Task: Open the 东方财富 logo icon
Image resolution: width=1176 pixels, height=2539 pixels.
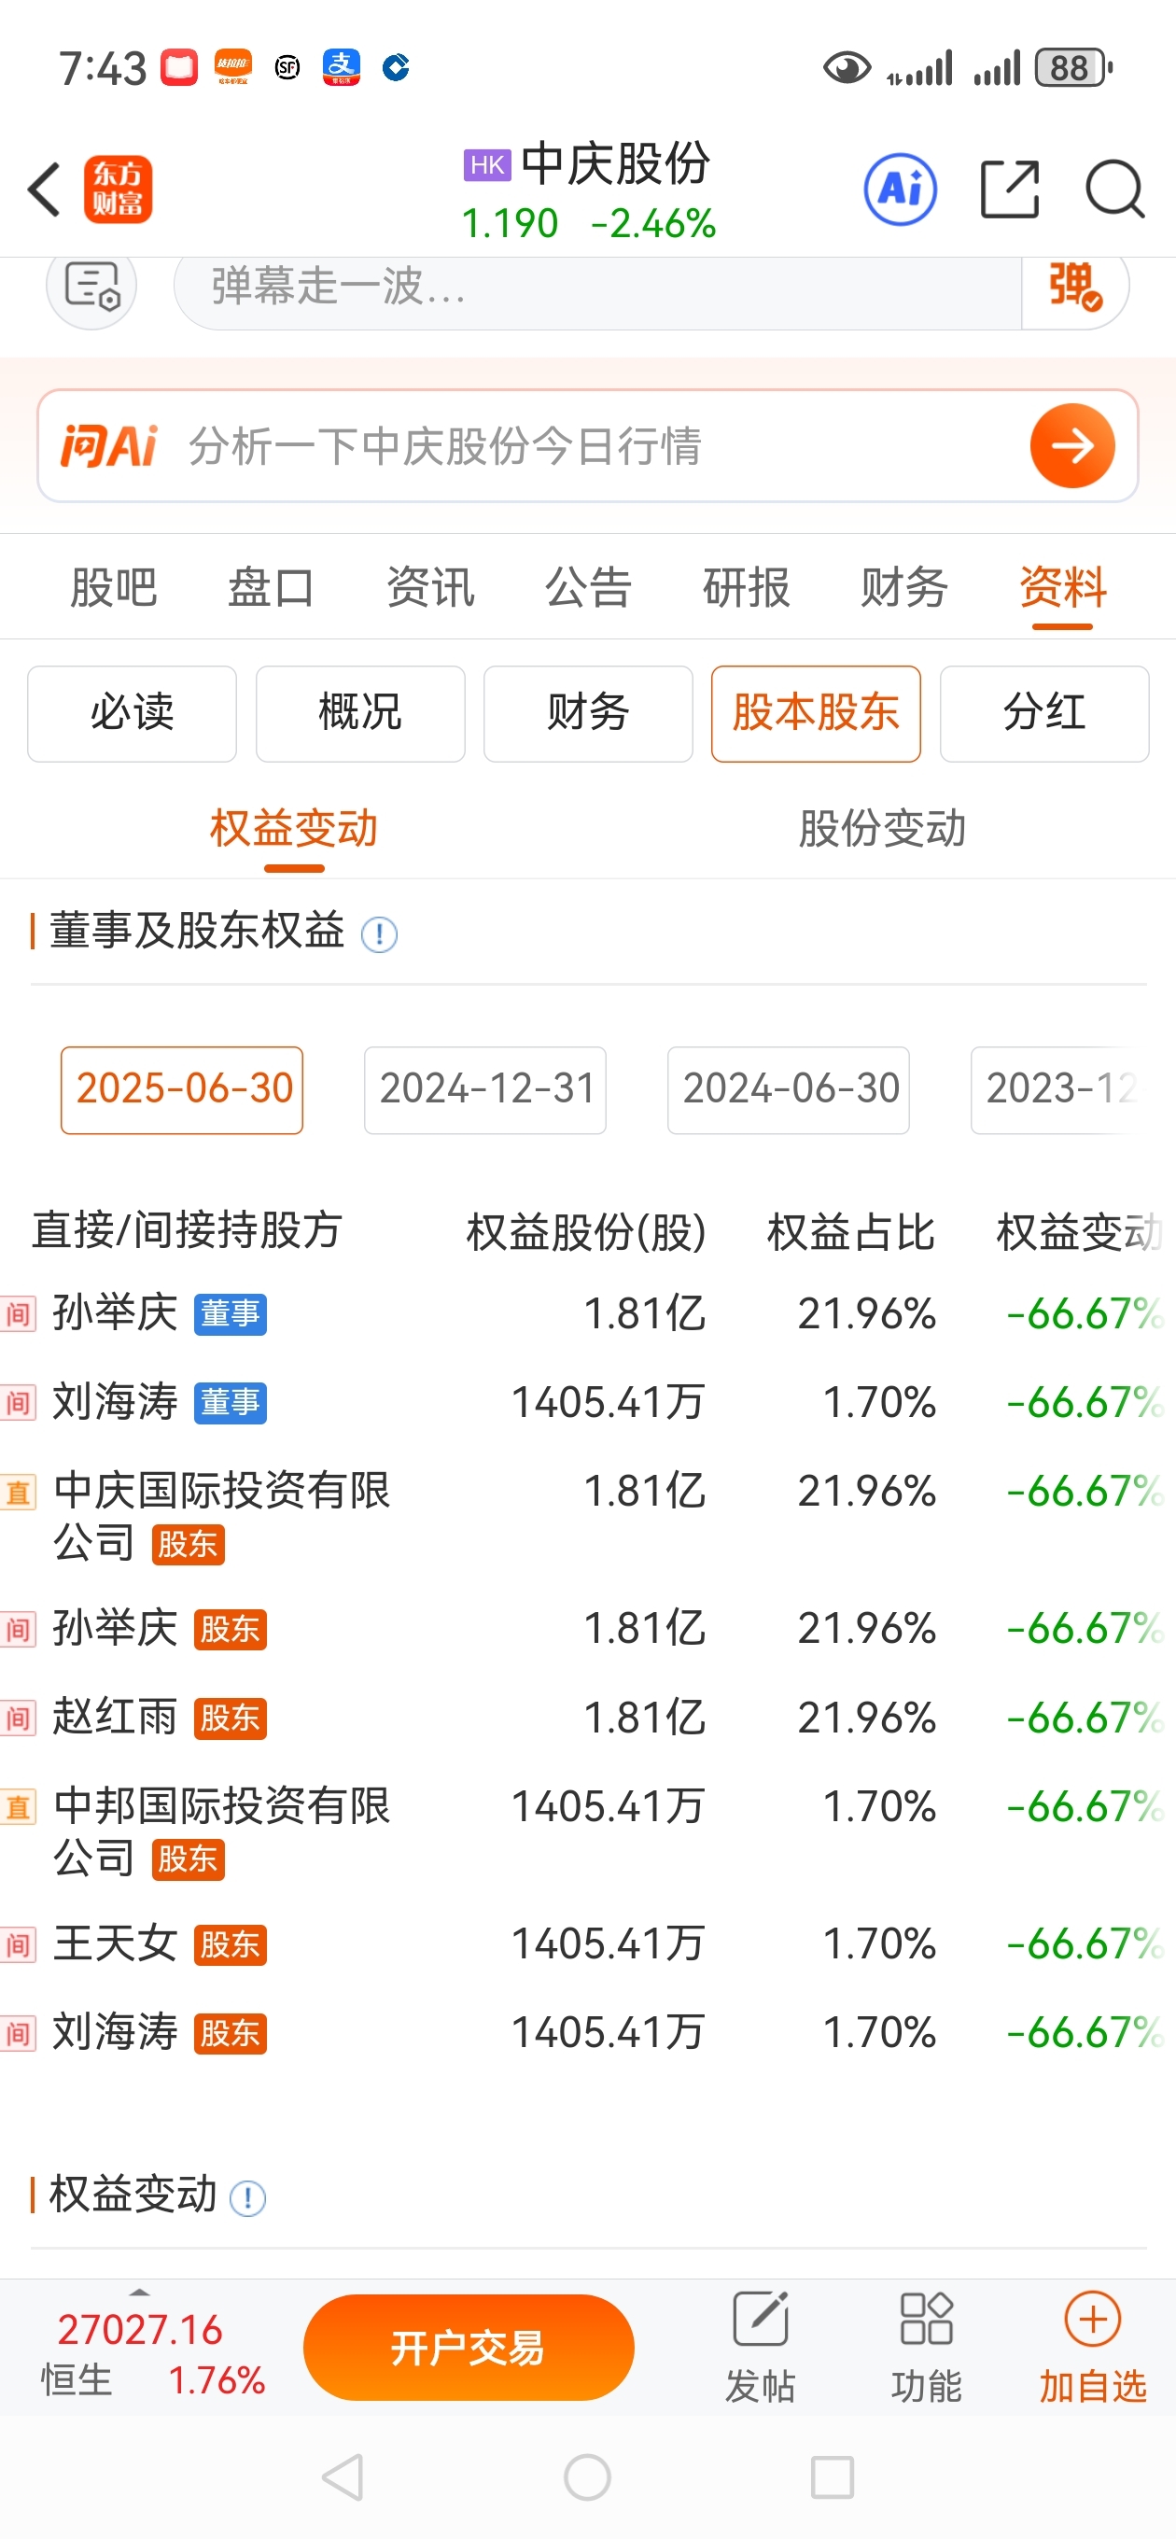Action: point(118,189)
